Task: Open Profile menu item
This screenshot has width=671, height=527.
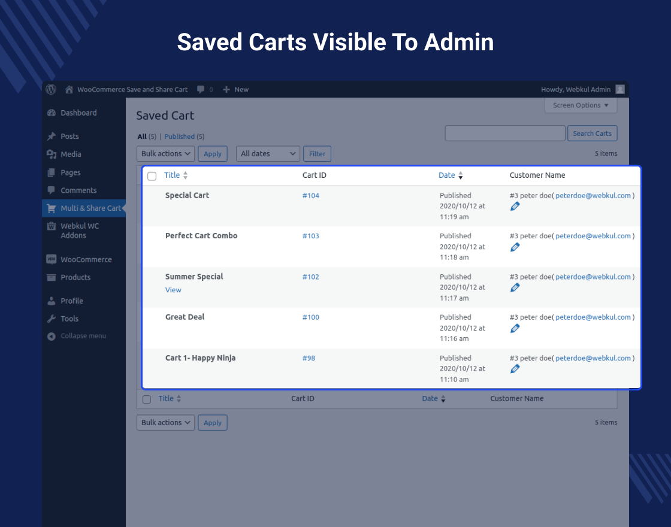Action: [72, 301]
